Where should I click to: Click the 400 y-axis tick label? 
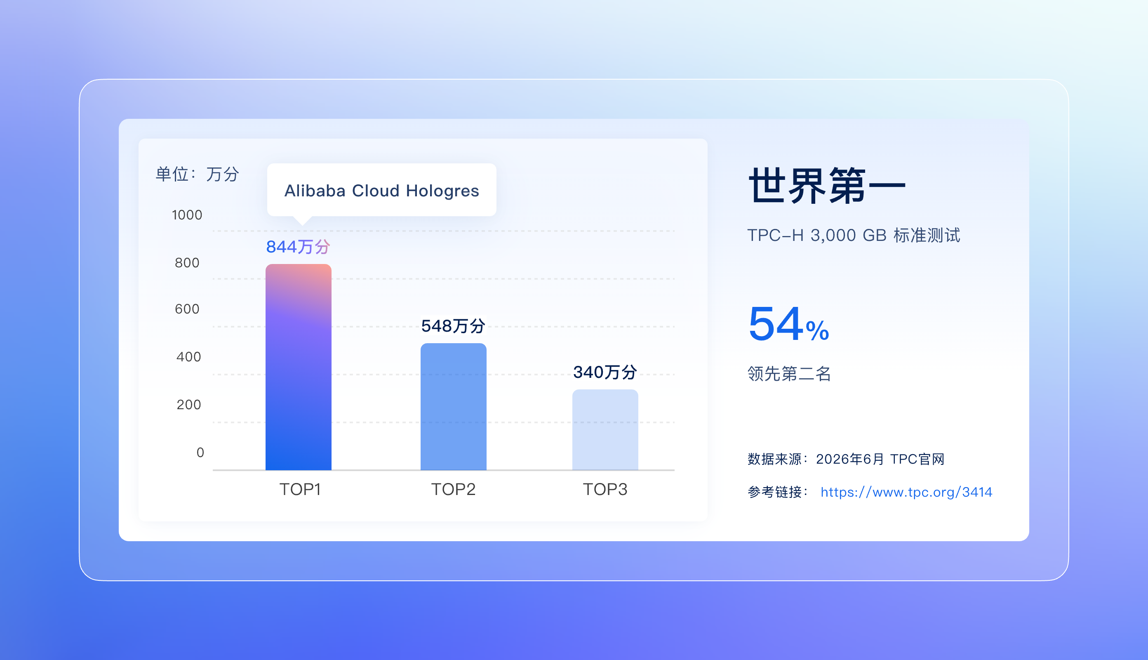188,357
